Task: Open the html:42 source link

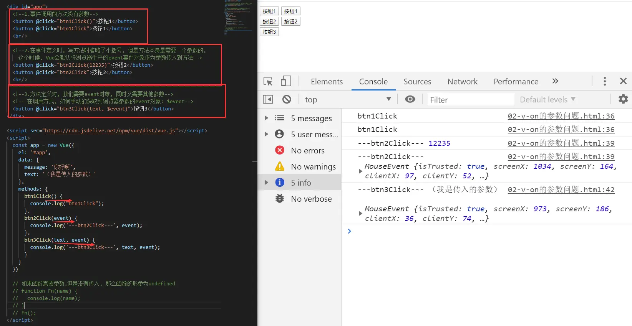Action: 561,189
